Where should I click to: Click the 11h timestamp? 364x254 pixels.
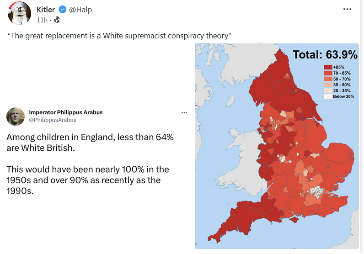42,20
